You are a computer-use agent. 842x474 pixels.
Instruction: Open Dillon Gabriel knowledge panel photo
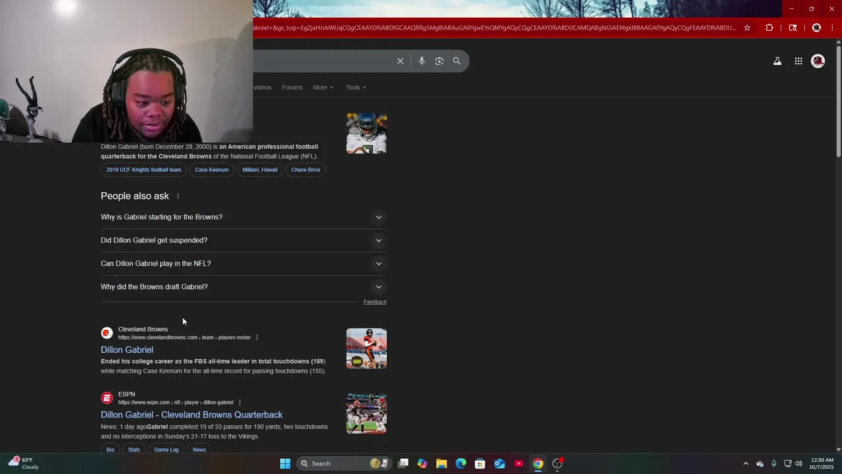366,134
